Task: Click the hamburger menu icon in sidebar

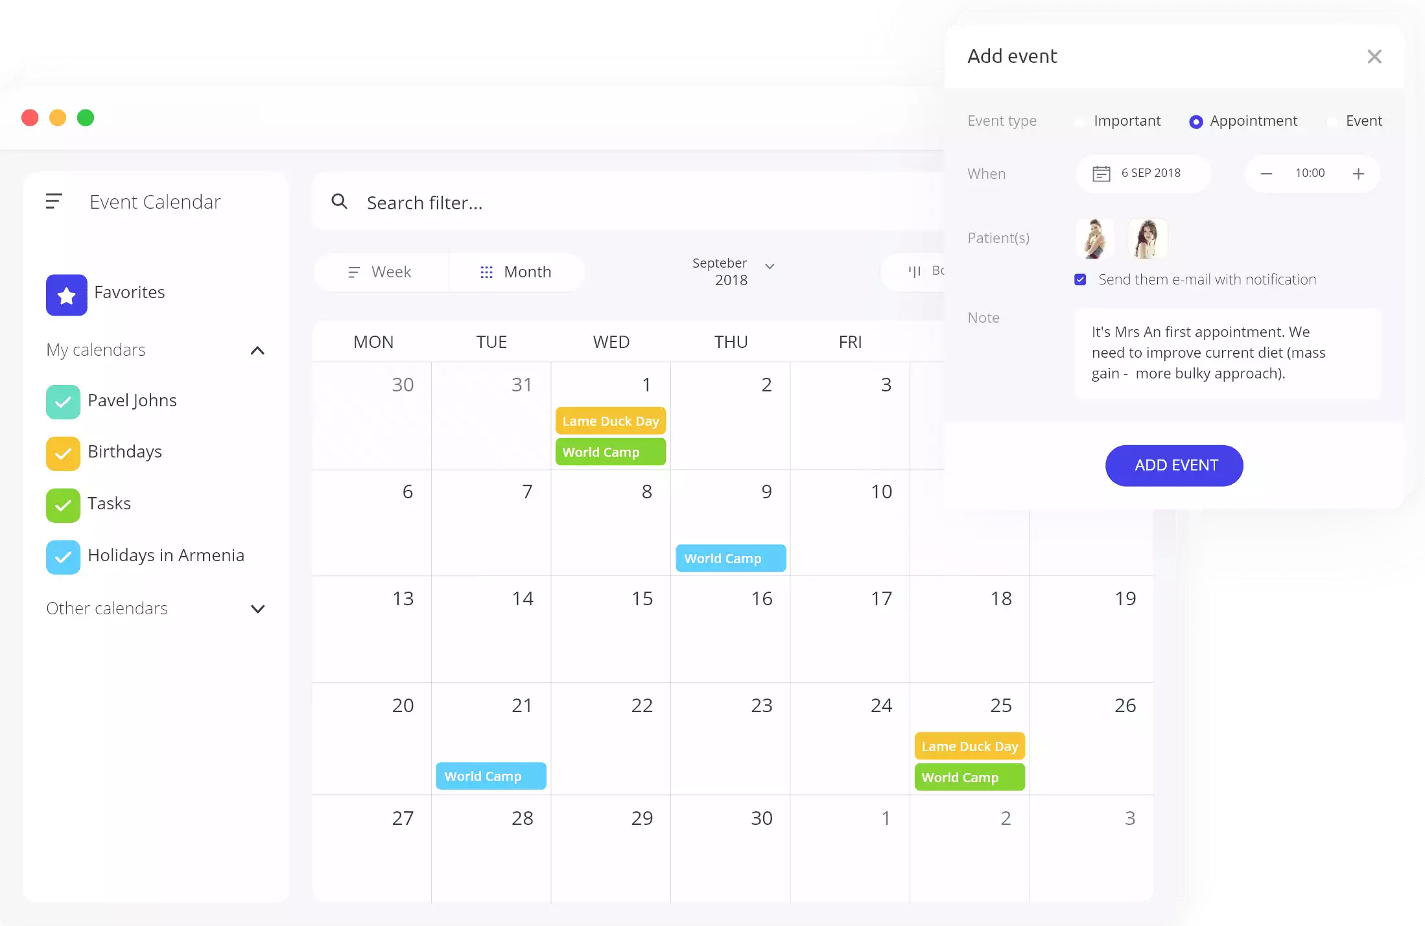Action: [54, 202]
